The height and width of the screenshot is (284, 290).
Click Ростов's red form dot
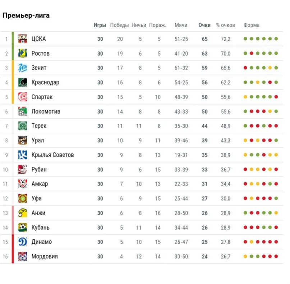[252, 53]
